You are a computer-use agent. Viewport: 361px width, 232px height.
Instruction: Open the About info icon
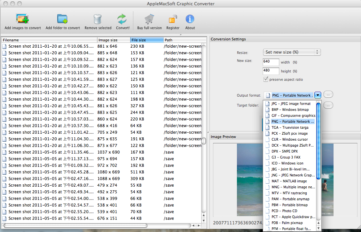coord(190,19)
